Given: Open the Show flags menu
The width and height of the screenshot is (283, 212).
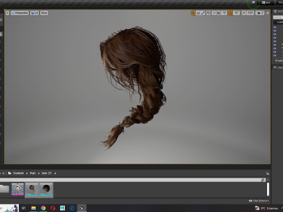Looking at the screenshot, I should click(44, 13).
